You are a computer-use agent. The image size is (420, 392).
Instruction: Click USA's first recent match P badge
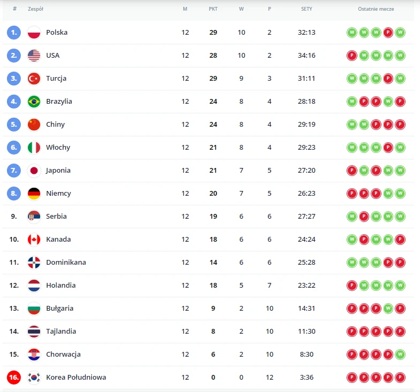click(352, 56)
